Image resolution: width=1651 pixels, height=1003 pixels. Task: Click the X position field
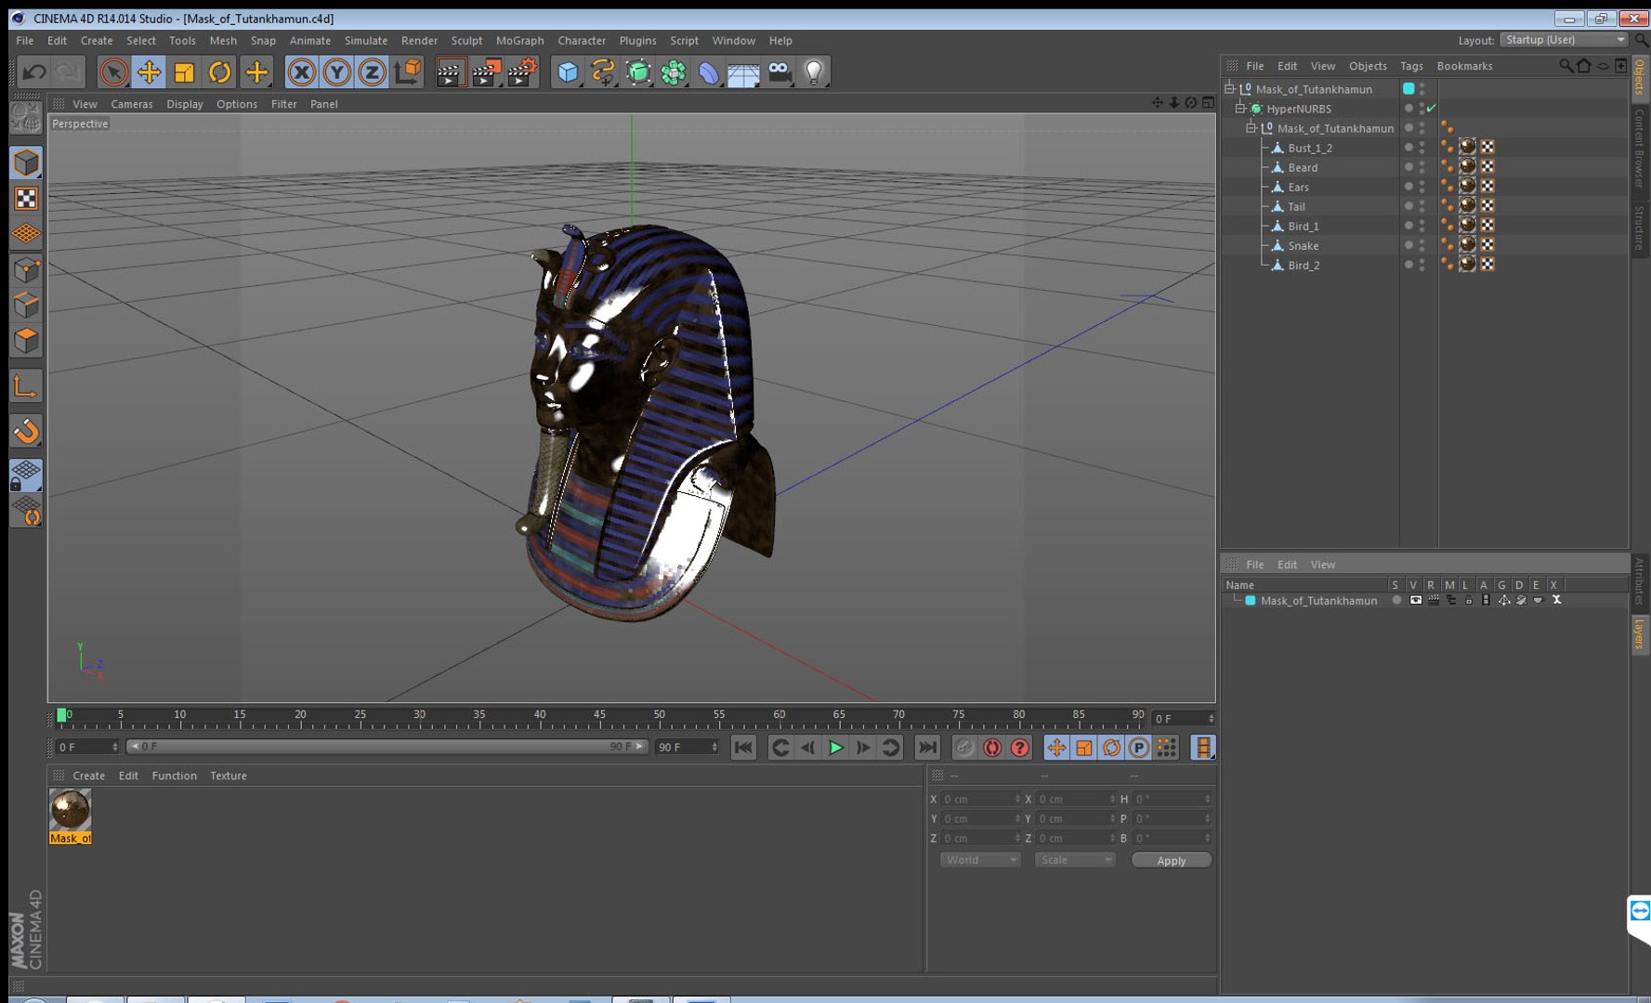(x=981, y=799)
